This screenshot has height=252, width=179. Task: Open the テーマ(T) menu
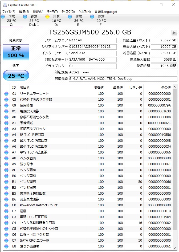tap(52, 12)
